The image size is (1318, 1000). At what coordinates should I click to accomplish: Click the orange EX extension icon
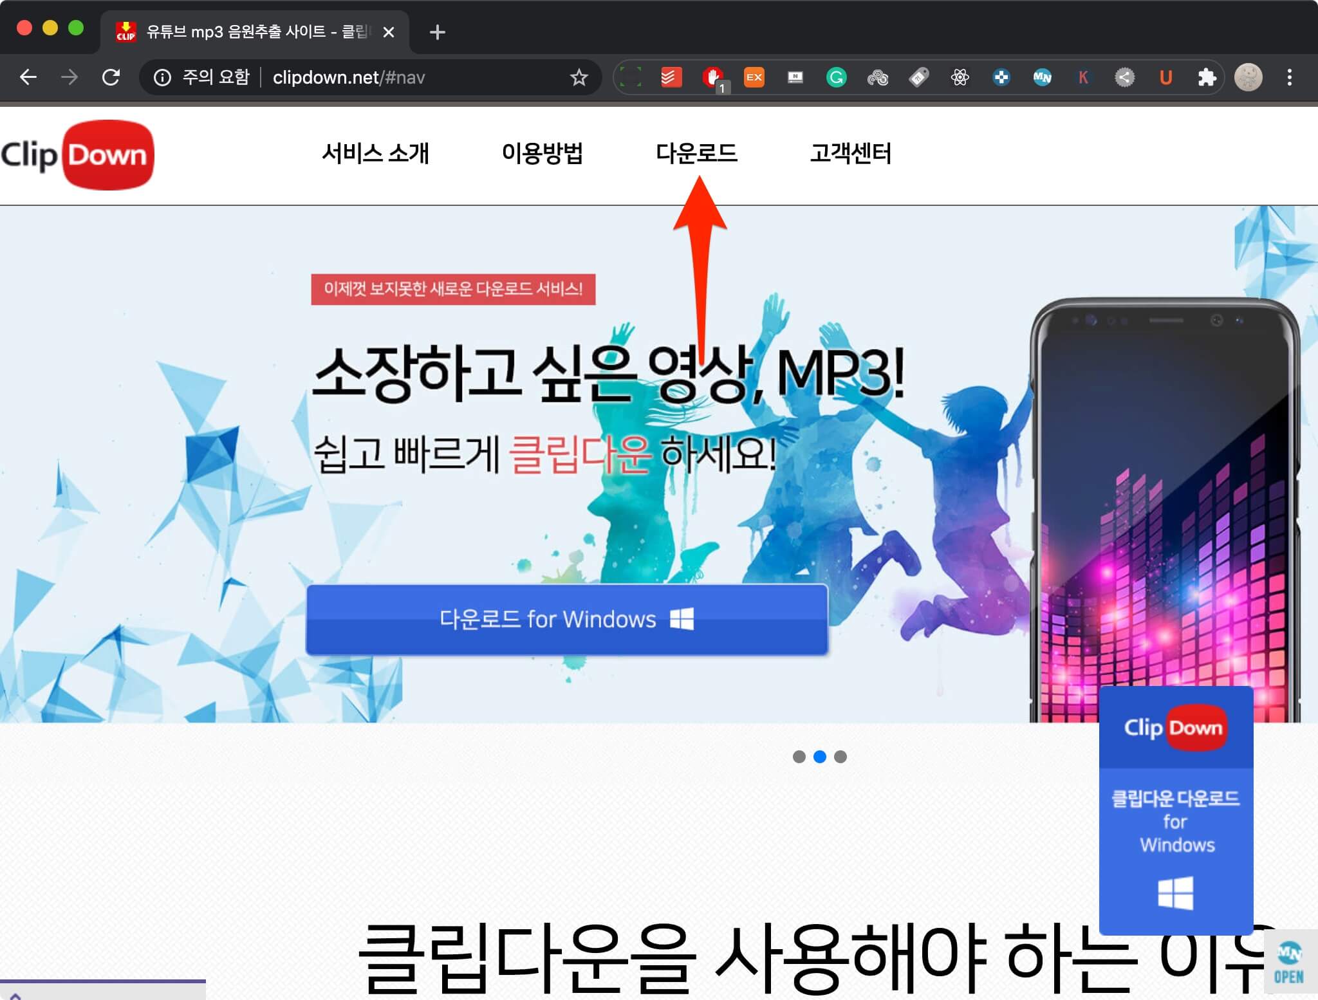pos(754,78)
